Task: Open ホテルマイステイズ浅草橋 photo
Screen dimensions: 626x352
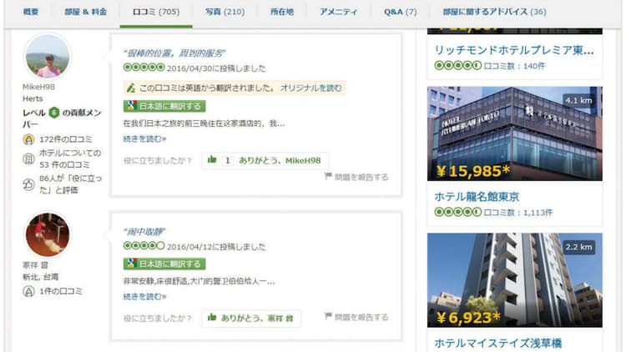Action: (x=515, y=280)
